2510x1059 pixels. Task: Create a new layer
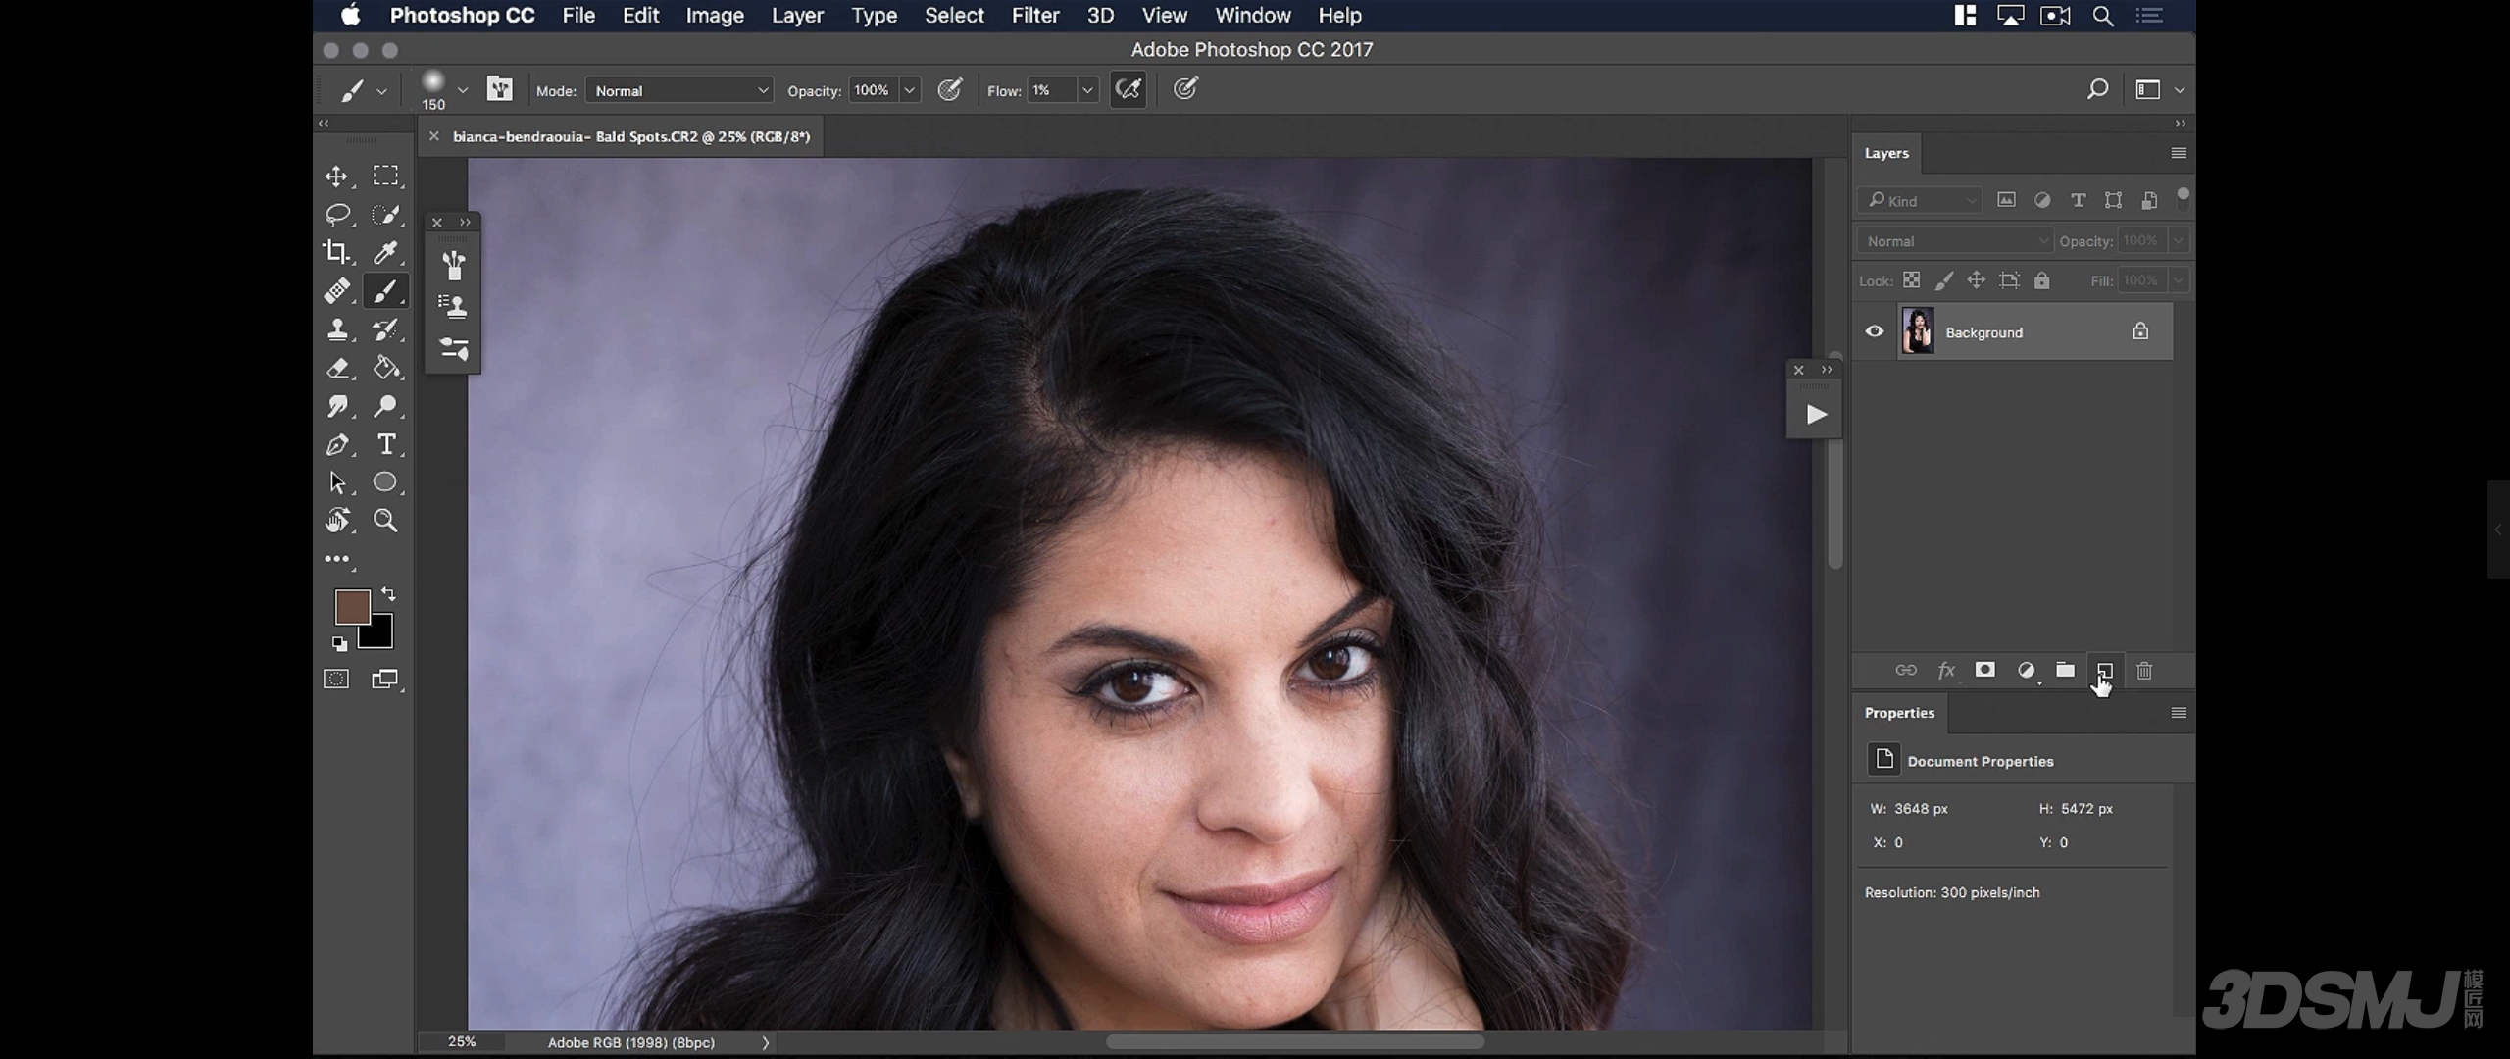click(2105, 671)
